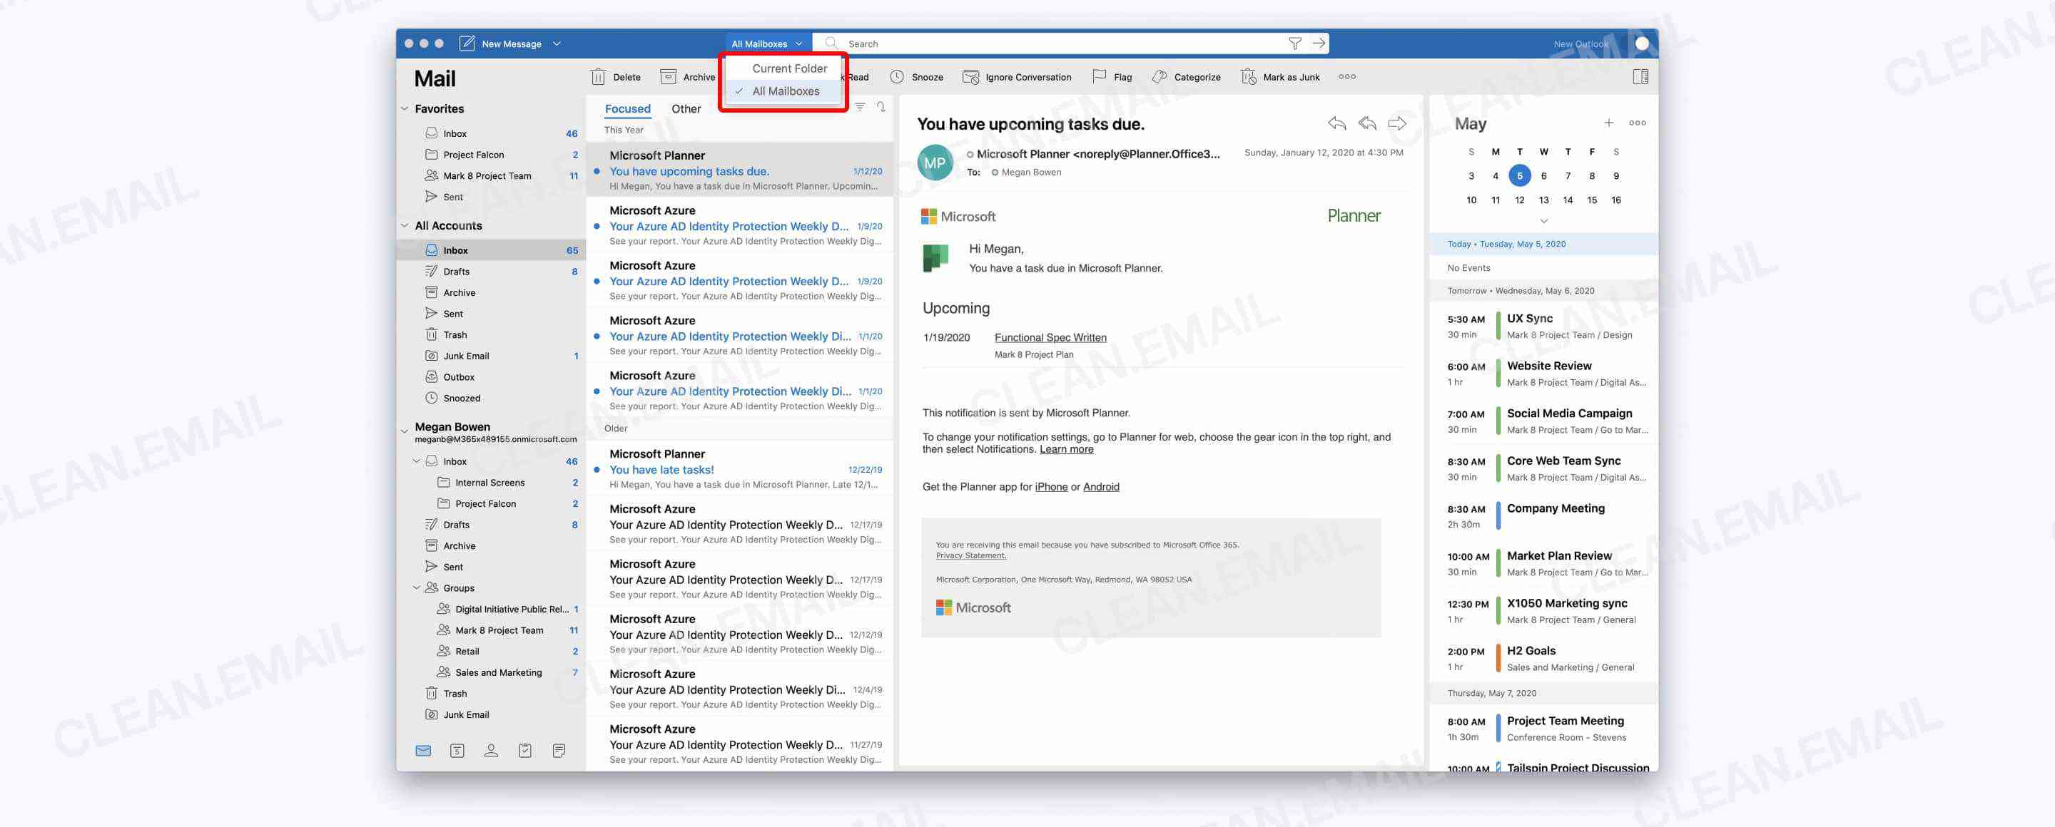Collapse the Favorites section
This screenshot has width=2055, height=827.
pyautogui.click(x=405, y=108)
